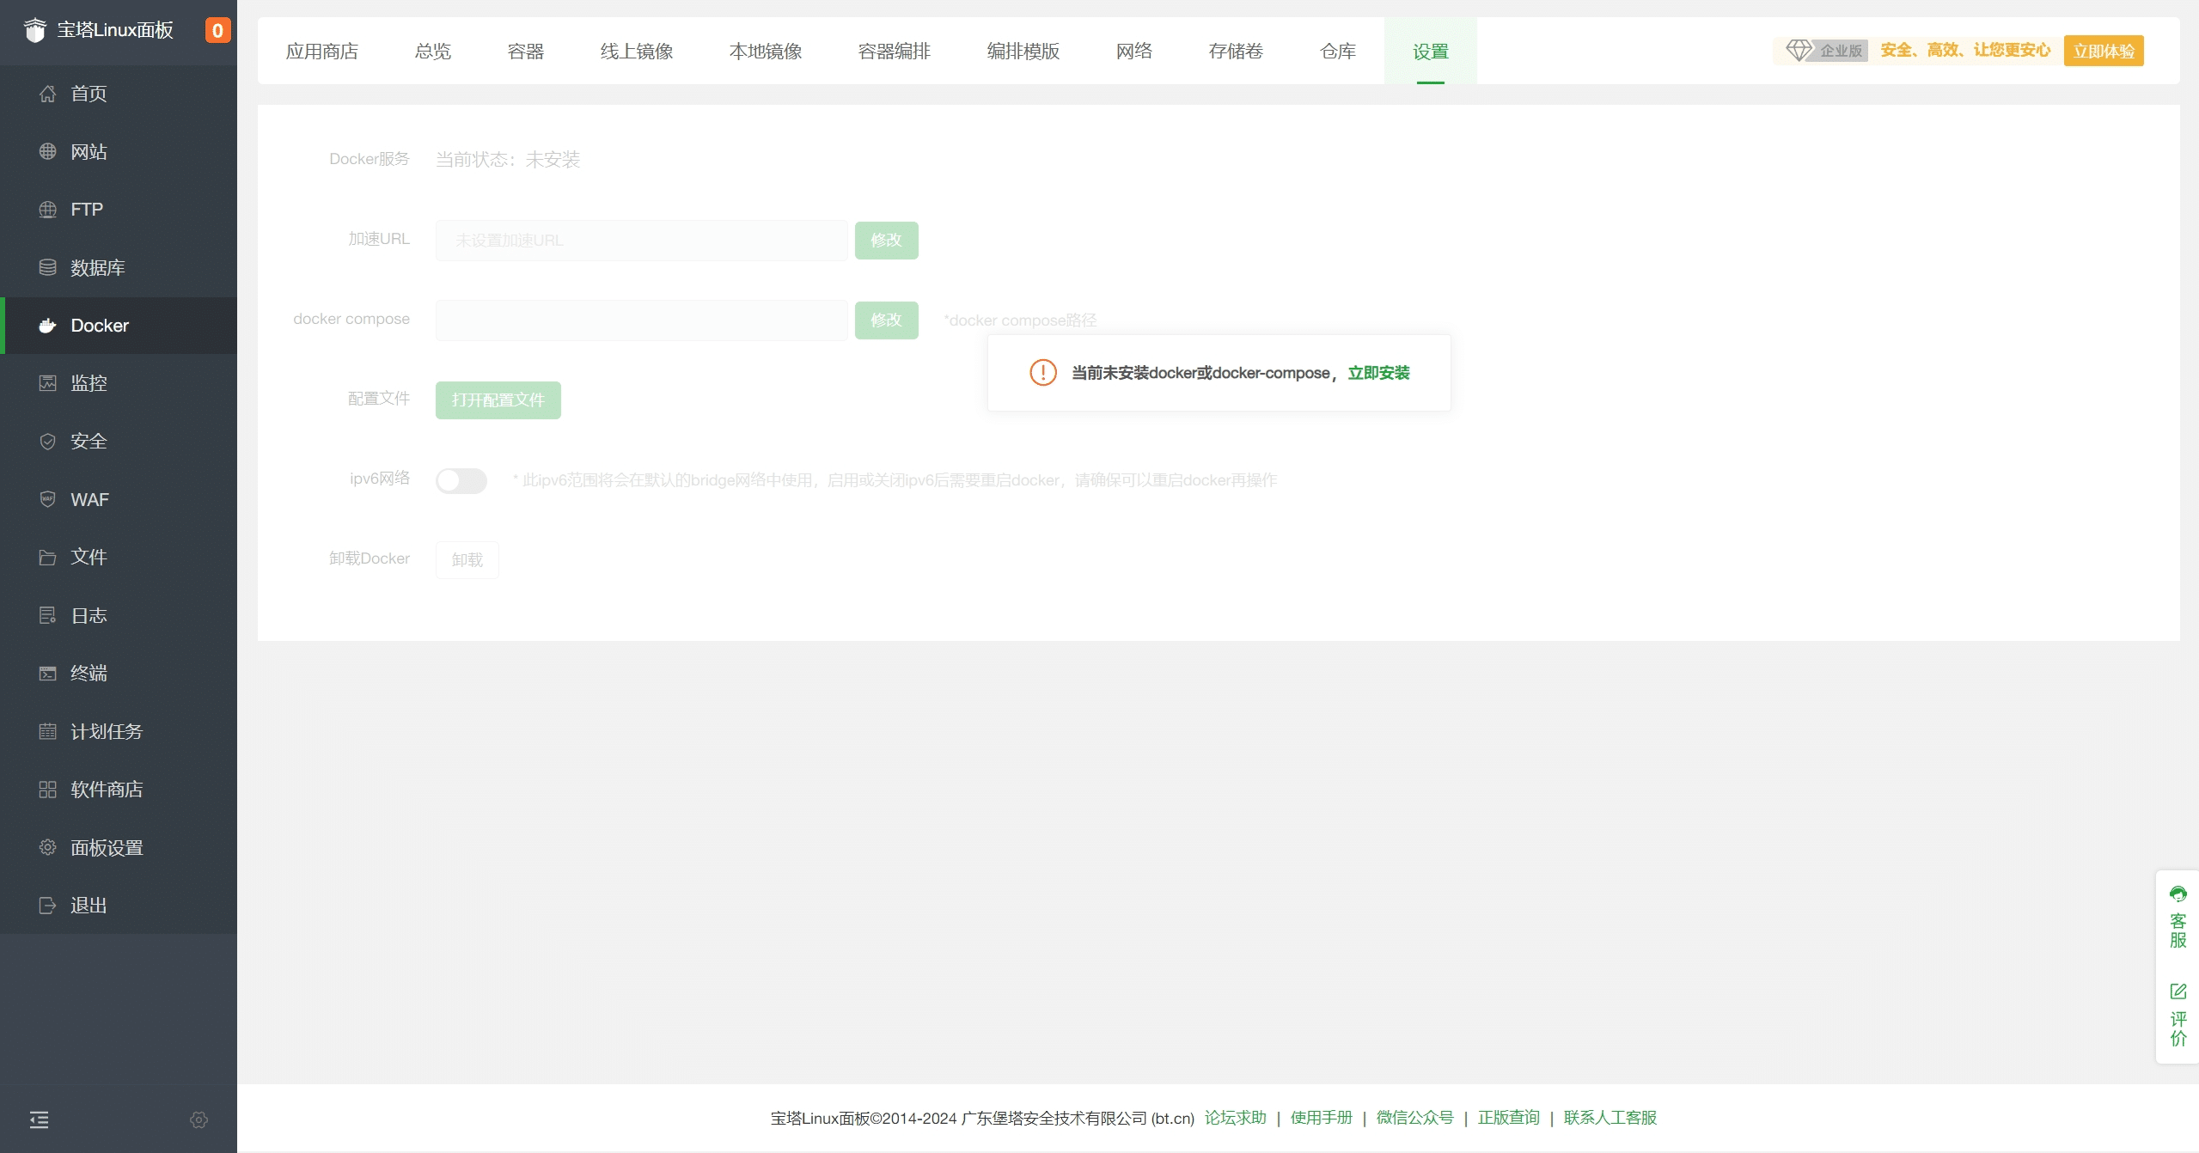Open the 安全 security section

(x=89, y=441)
